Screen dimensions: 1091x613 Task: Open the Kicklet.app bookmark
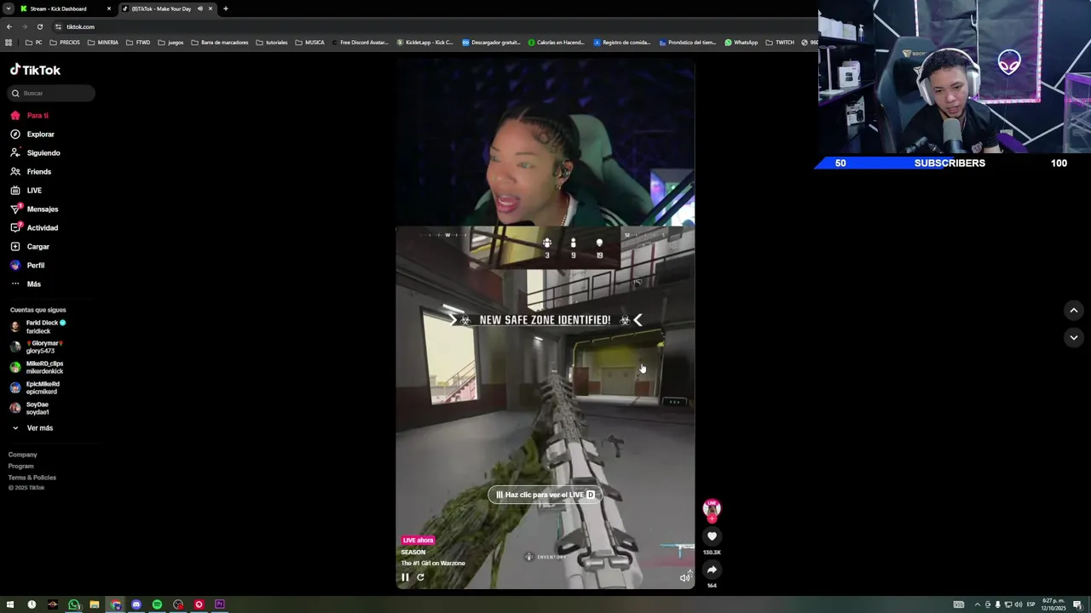[x=424, y=42]
